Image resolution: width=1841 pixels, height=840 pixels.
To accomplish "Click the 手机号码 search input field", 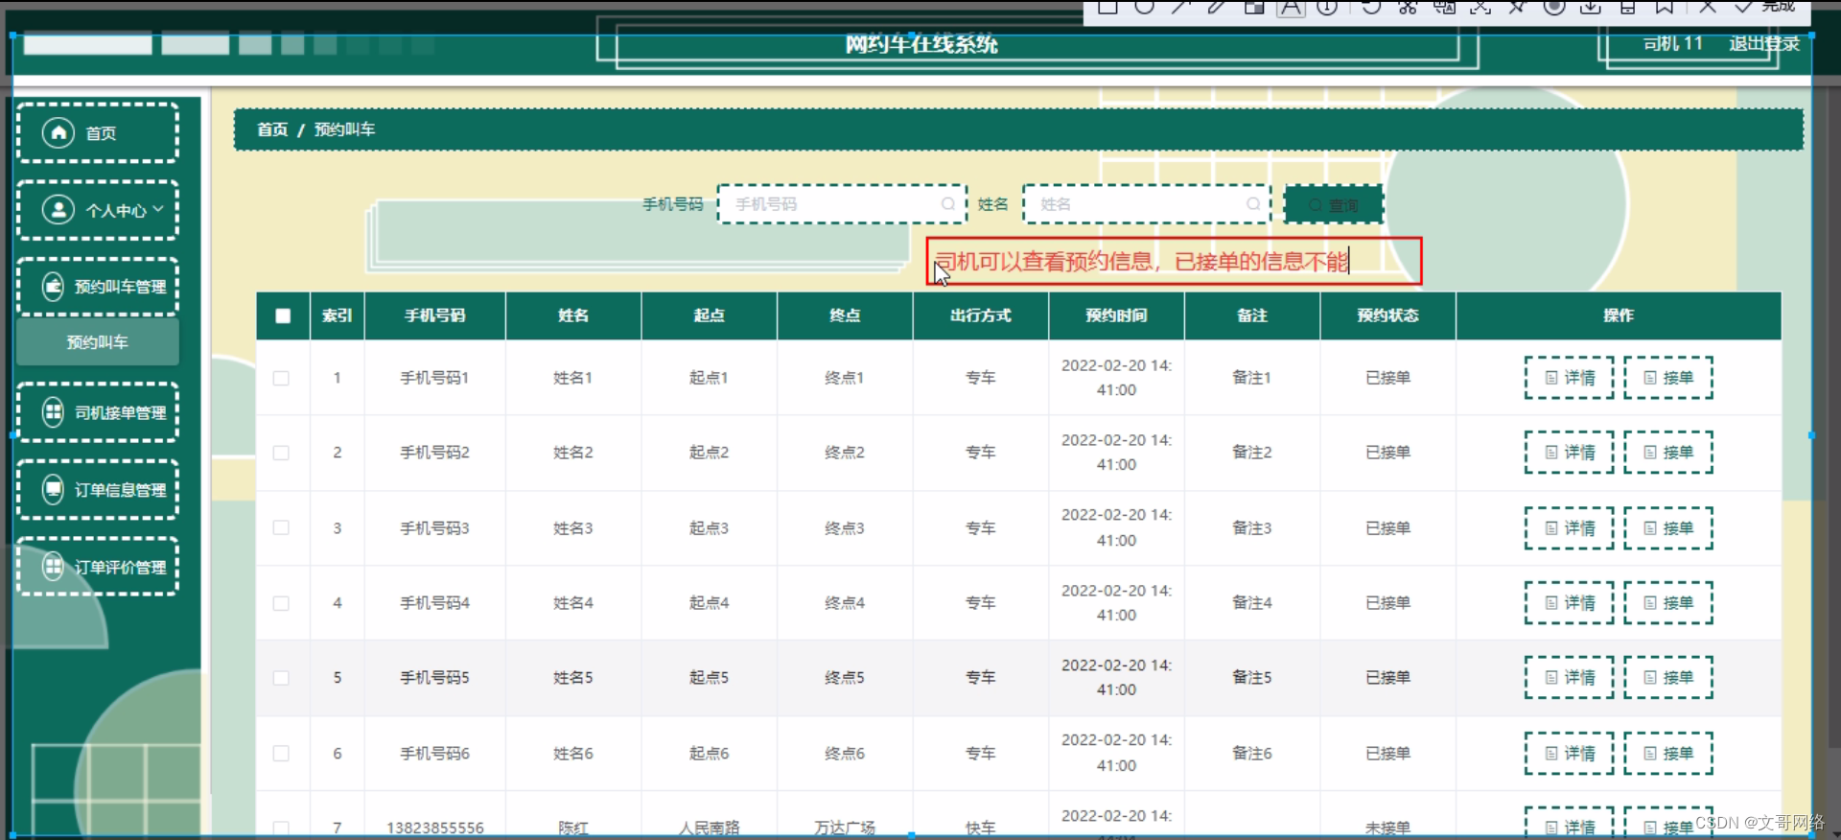I will 842,204.
